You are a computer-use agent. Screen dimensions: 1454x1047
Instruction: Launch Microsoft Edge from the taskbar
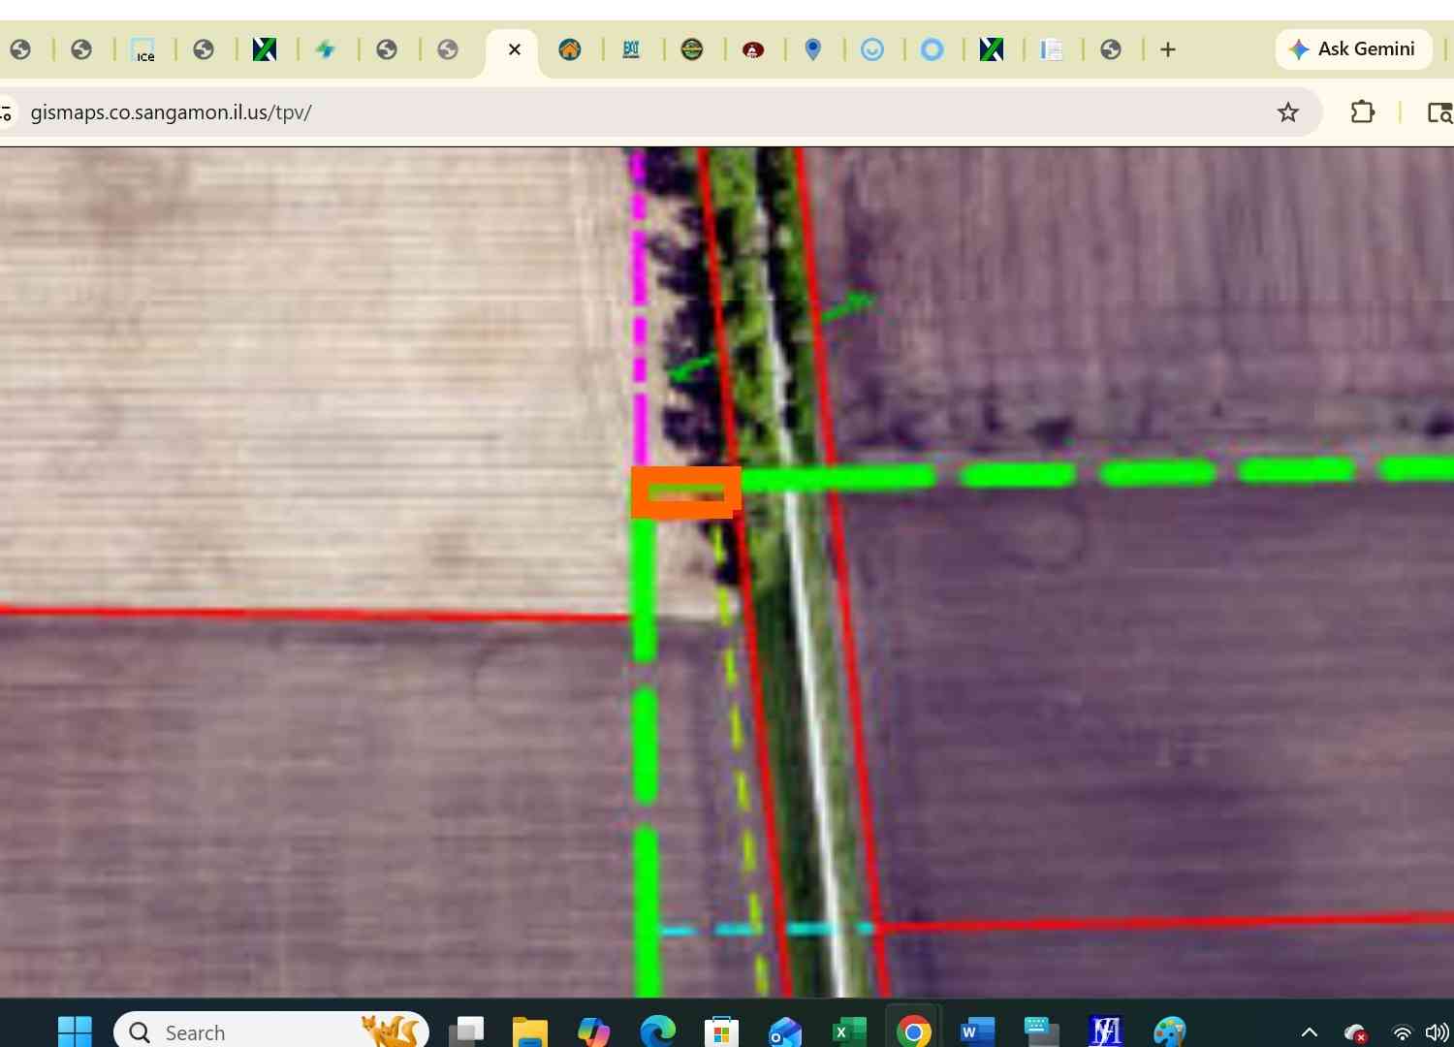click(x=658, y=1031)
